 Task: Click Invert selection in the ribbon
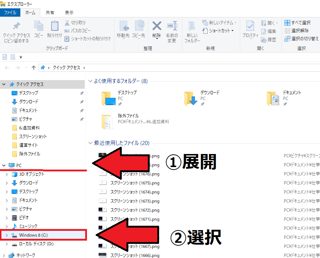click(x=301, y=38)
